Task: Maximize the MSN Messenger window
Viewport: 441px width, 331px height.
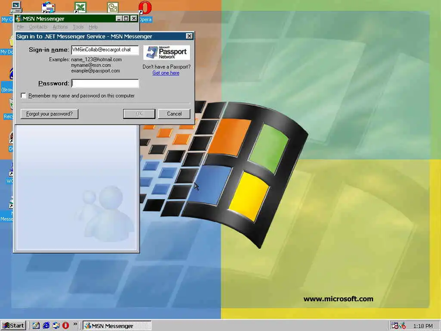Action: [126, 19]
